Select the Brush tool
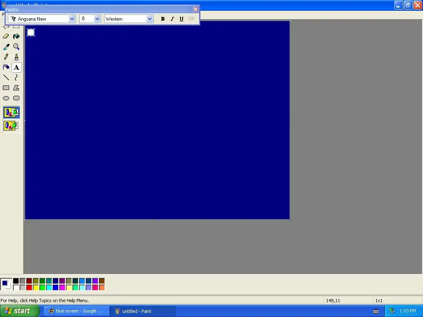423x317 pixels. point(17,57)
